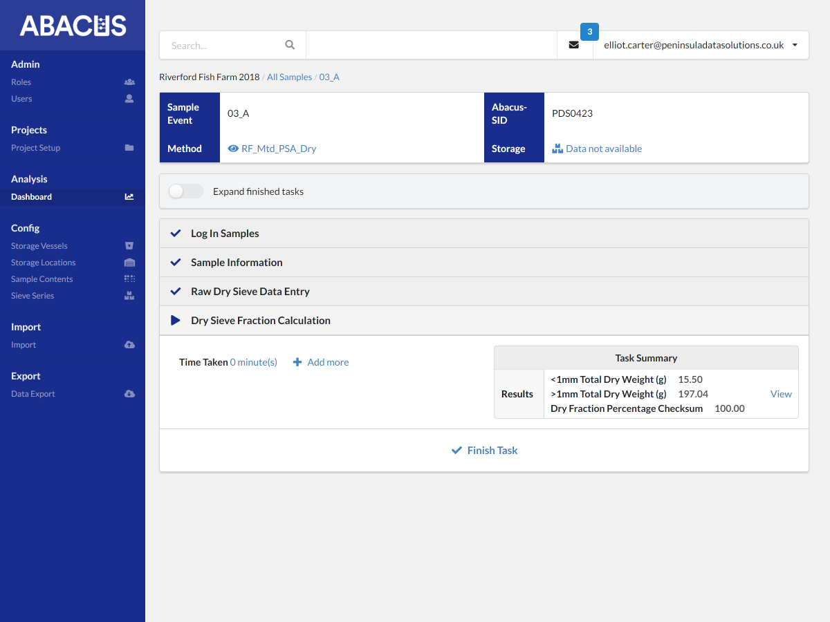Screen dimensions: 830x622
Task: Open Data Export in the sidebar
Action: [x=73, y=394]
